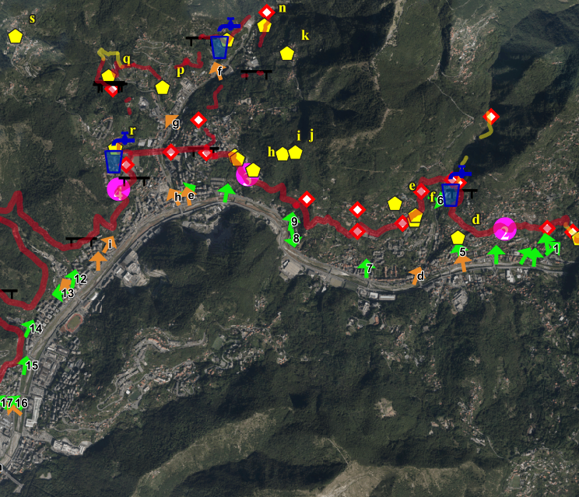Click the yellow pentagon marker labeled s

15,36
